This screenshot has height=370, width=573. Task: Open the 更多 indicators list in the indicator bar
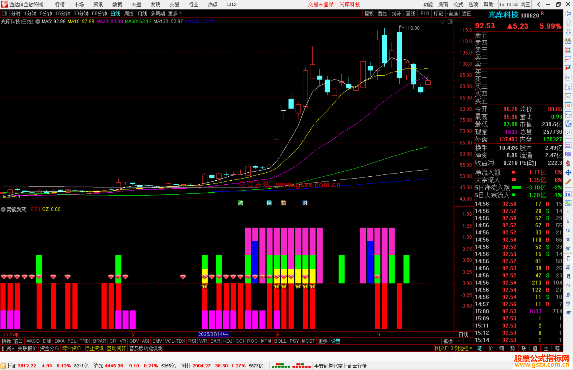pyautogui.click(x=323, y=341)
